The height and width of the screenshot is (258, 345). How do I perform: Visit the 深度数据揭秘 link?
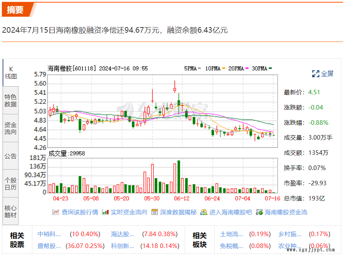(178, 212)
